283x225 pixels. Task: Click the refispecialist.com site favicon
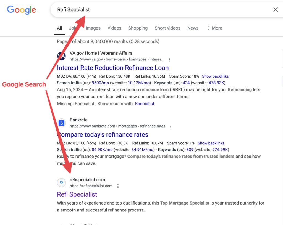point(61,182)
